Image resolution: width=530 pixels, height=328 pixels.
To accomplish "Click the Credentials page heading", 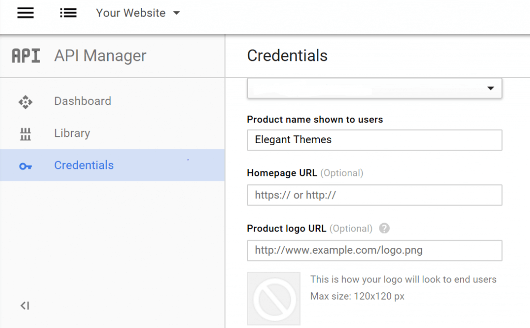I will [x=287, y=56].
